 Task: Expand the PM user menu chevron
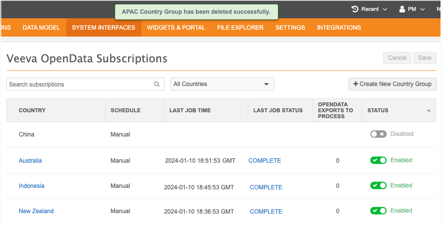coord(423,9)
